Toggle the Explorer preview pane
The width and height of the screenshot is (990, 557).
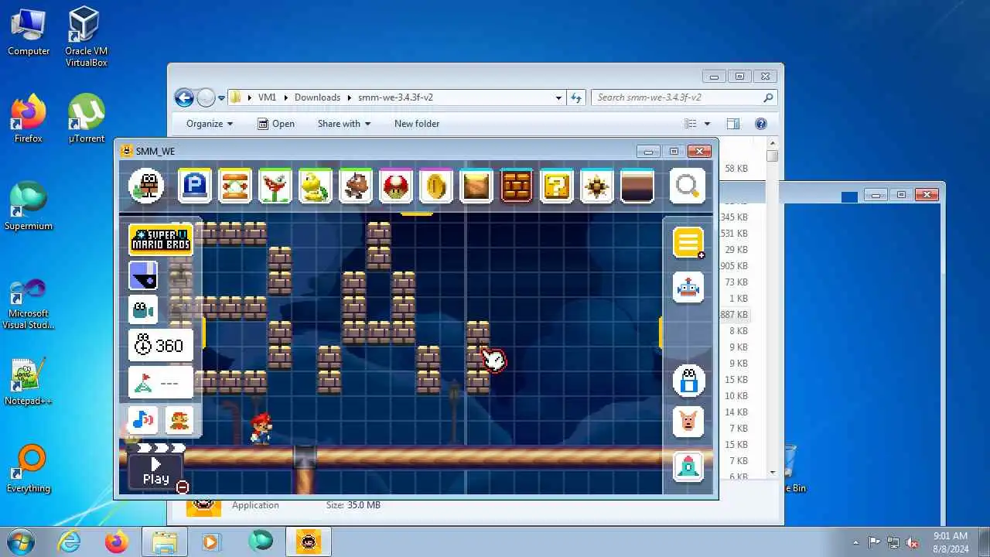click(x=733, y=124)
